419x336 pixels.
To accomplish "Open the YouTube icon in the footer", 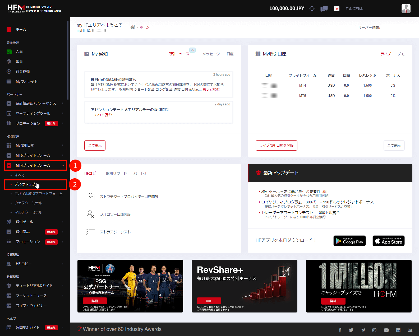I will [386, 330].
